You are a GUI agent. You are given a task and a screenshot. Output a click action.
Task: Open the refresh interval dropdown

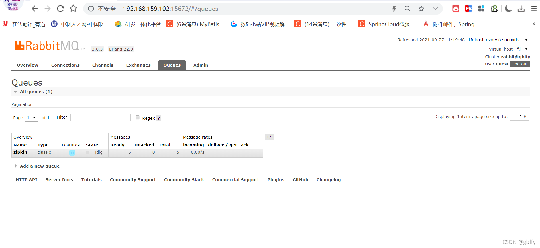pos(498,40)
